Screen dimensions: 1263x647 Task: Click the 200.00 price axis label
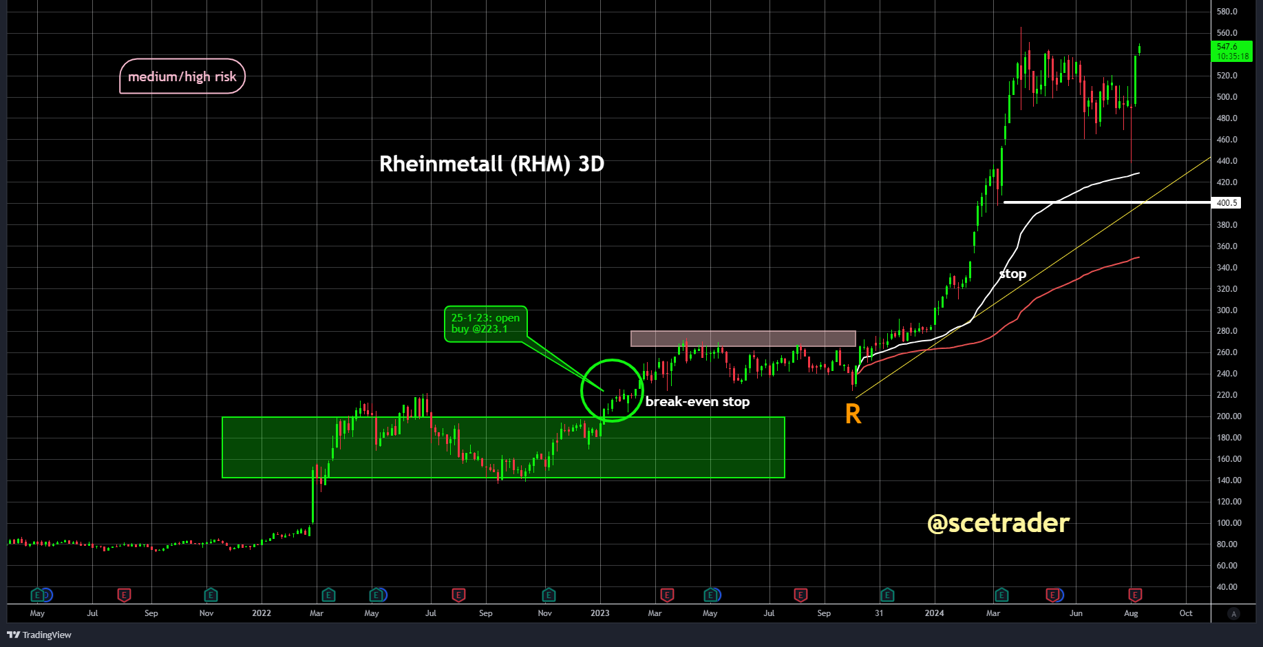tap(1229, 416)
